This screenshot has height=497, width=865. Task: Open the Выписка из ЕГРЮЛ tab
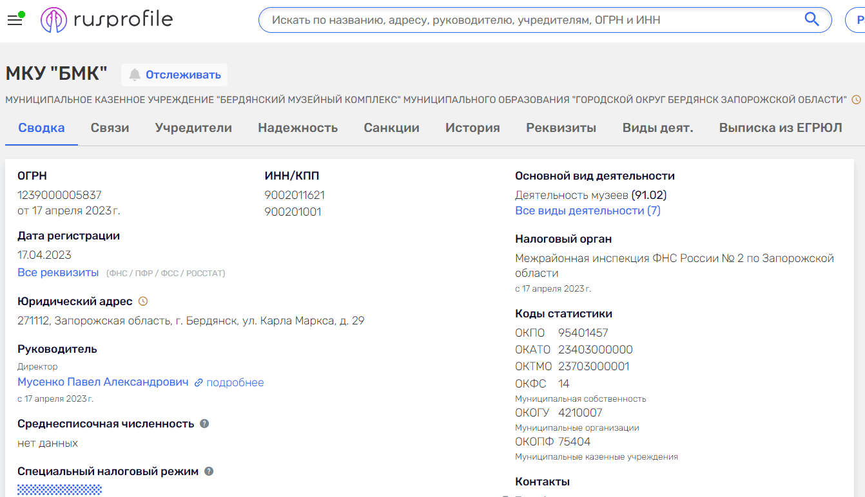[780, 127]
